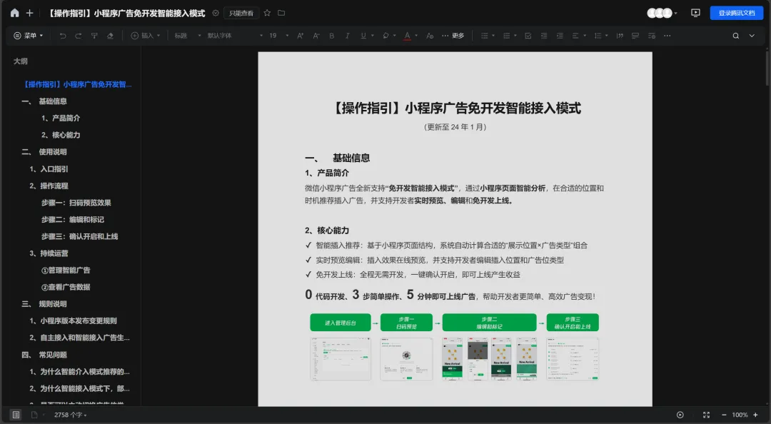This screenshot has width=771, height=424.
Task: Click the undo arrow
Action: click(62, 36)
